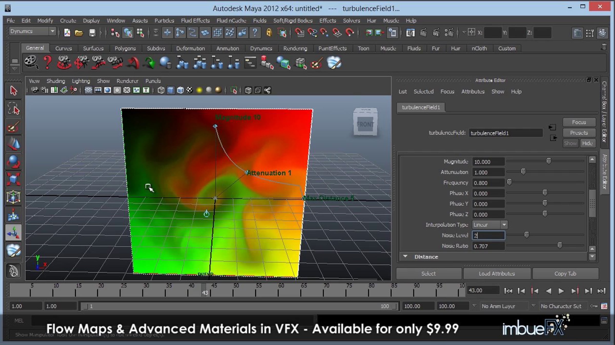Viewport: 615px width, 345px height.
Task: Click the viewport Select Camera icon
Action: (35, 90)
